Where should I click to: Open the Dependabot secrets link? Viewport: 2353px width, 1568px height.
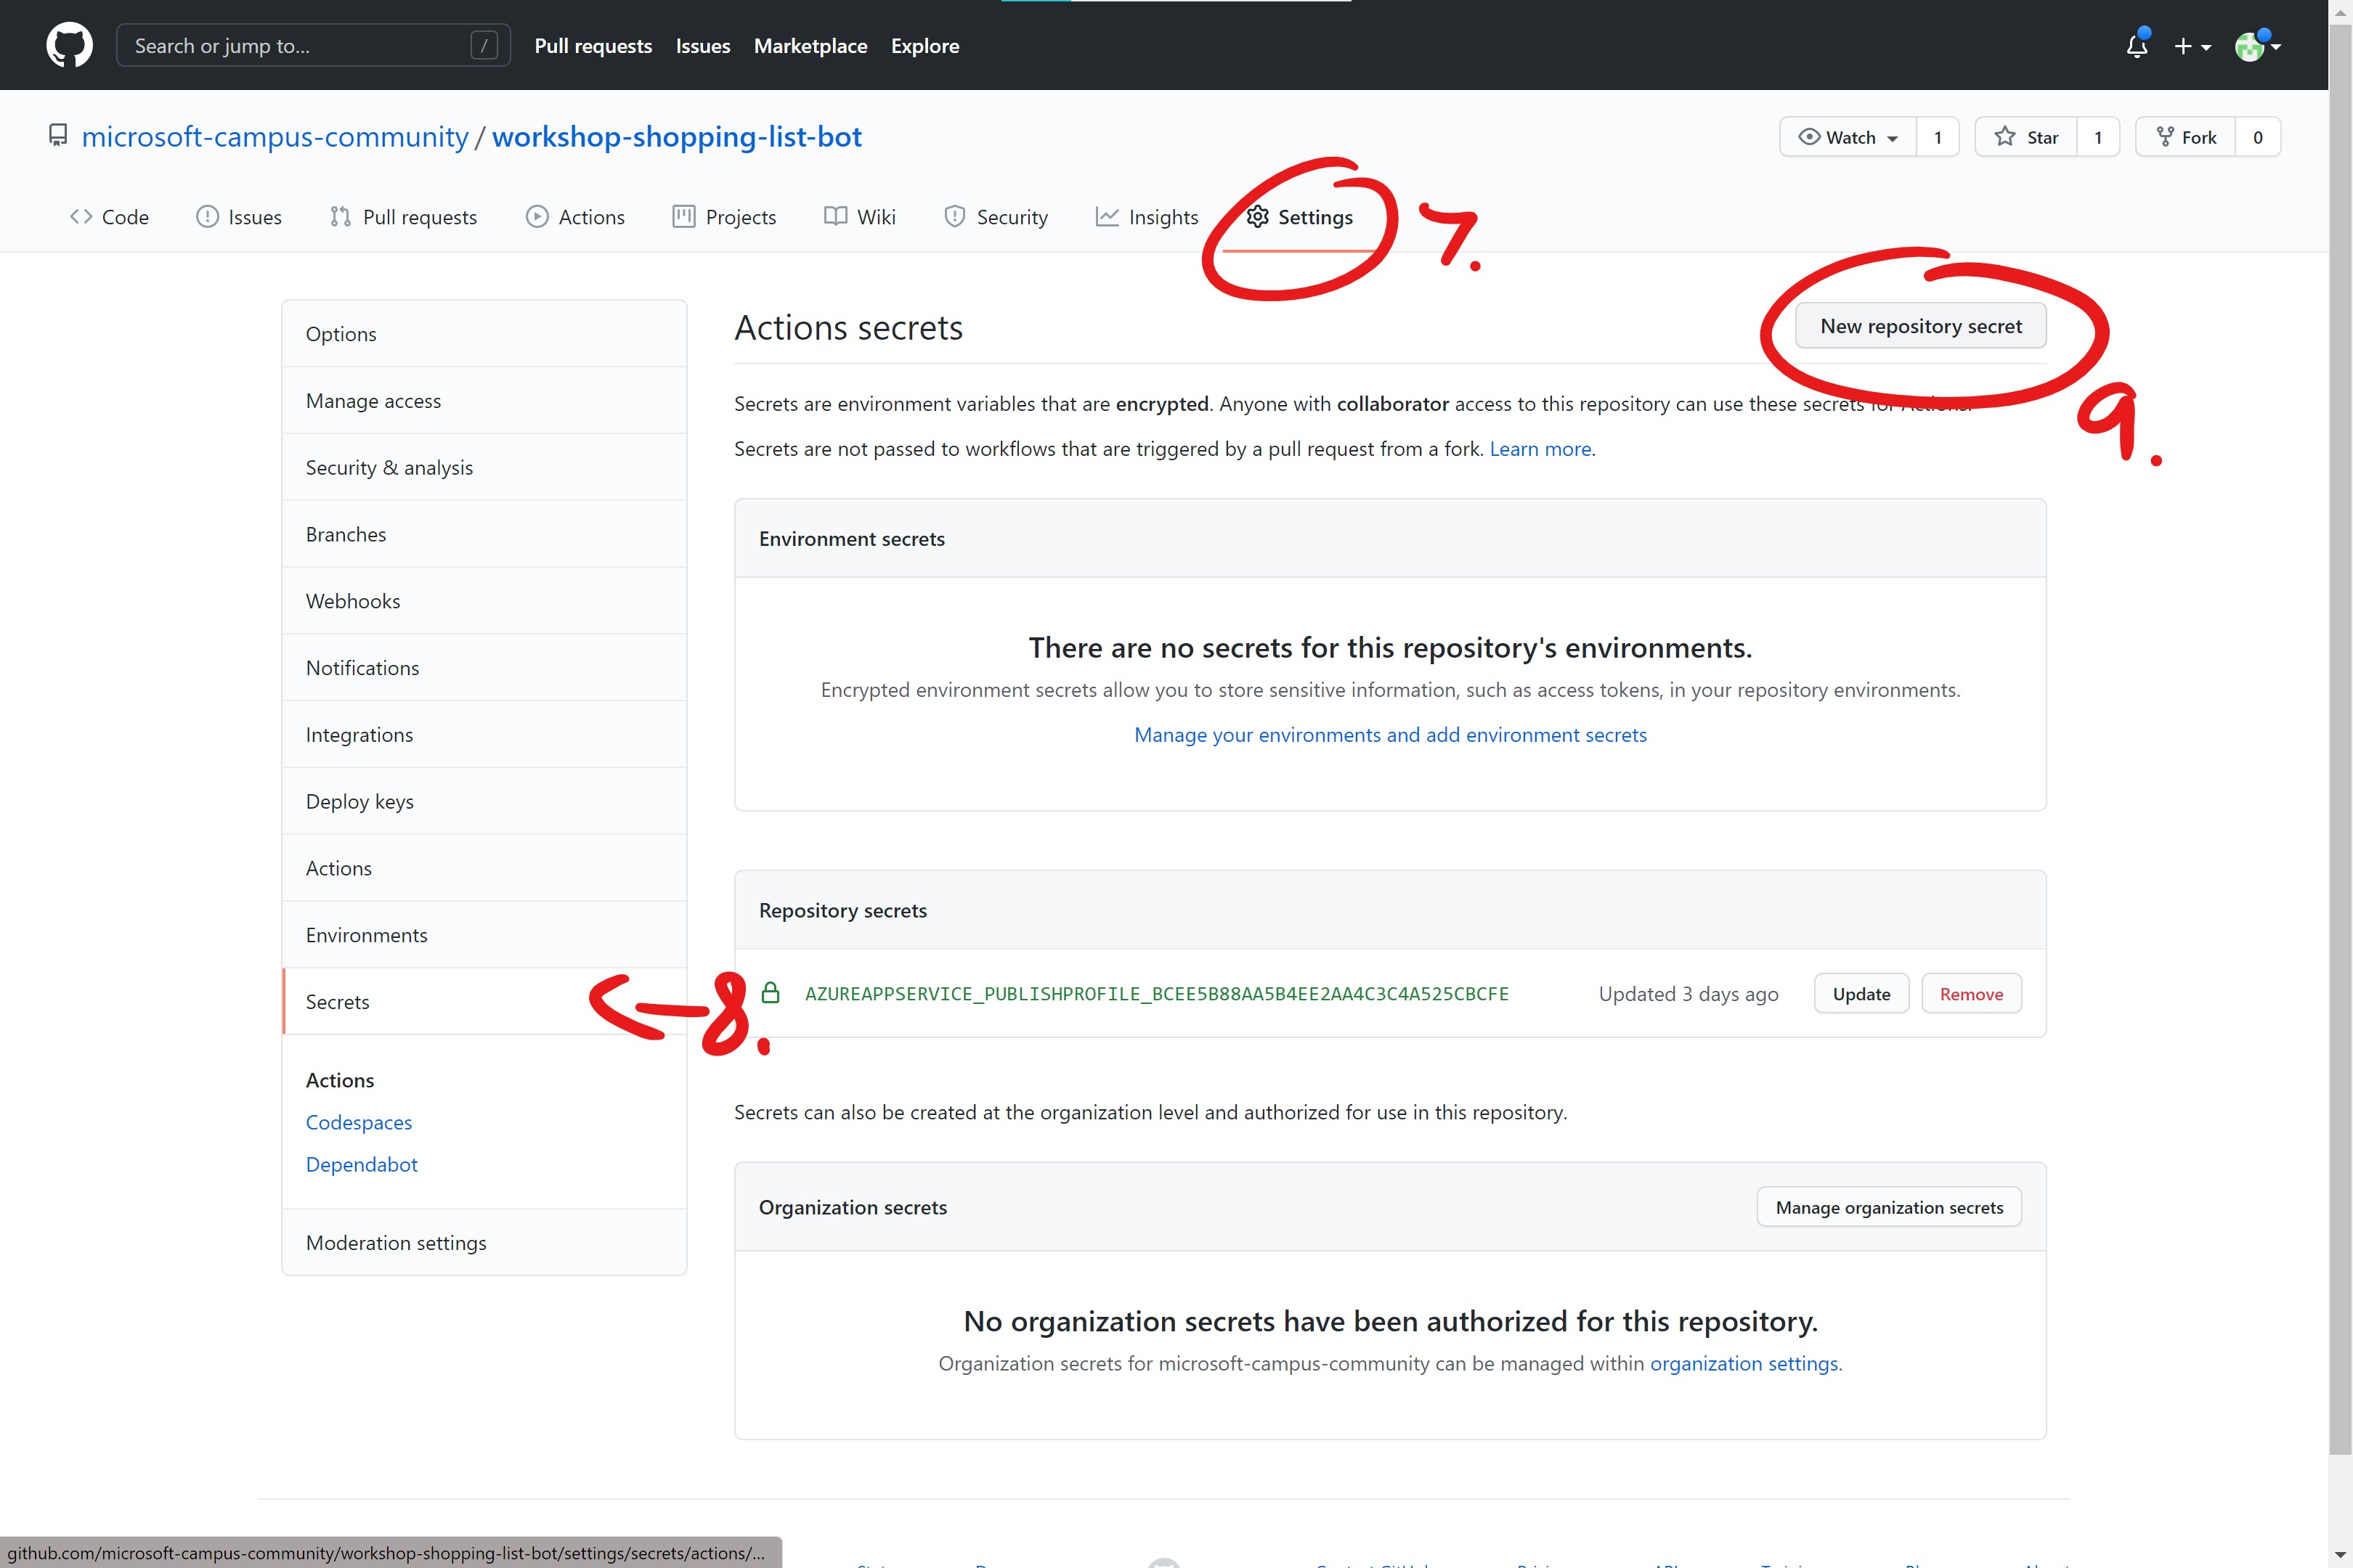tap(361, 1164)
